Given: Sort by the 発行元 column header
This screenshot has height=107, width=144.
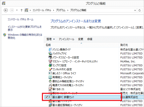Looking at the screenshot, I should [x=131, y=45].
